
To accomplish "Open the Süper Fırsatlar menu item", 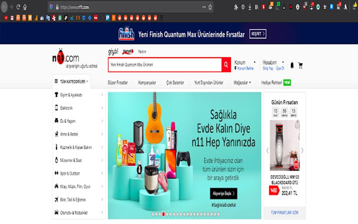I will click(118, 83).
